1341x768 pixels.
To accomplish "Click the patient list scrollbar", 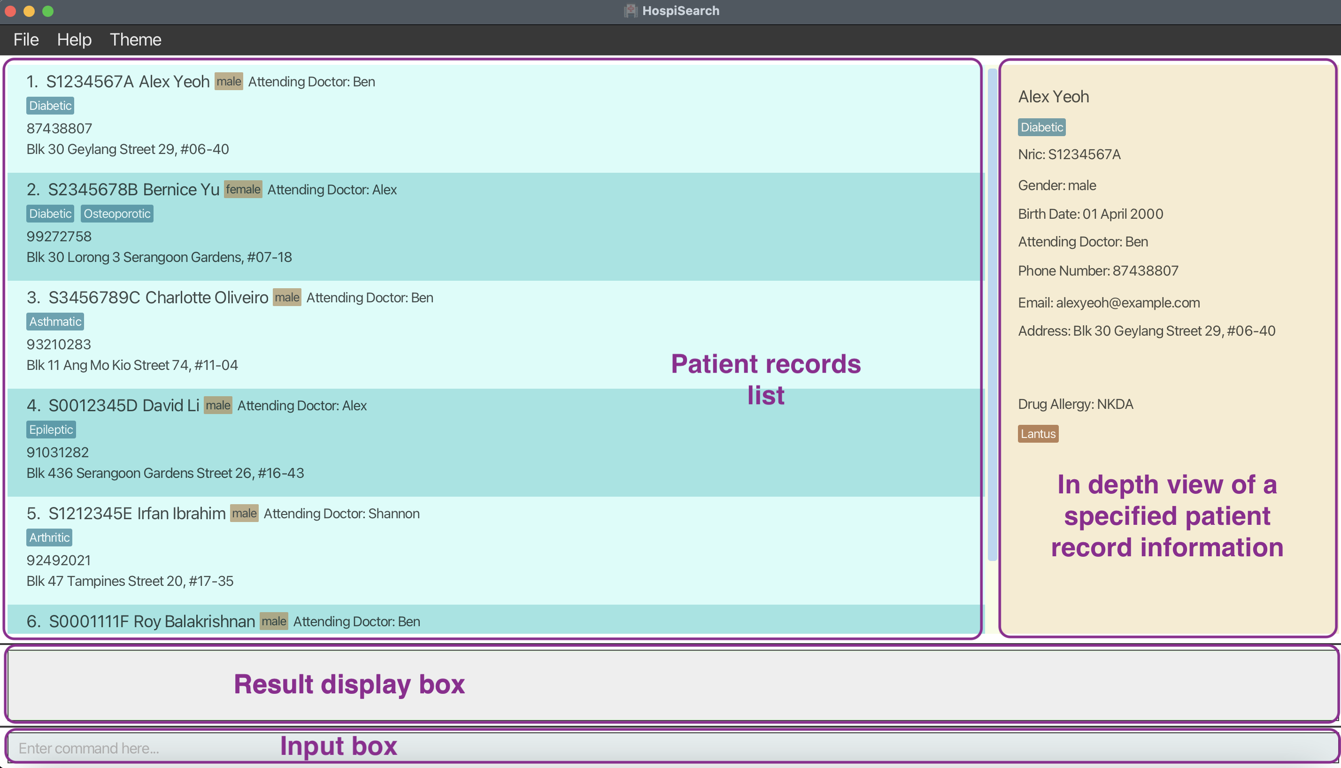I will point(992,315).
